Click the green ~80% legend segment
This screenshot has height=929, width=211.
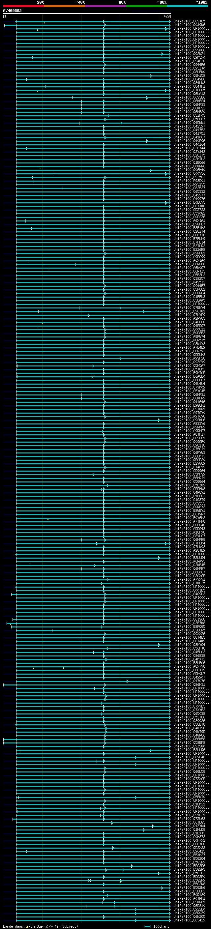[146, 6]
